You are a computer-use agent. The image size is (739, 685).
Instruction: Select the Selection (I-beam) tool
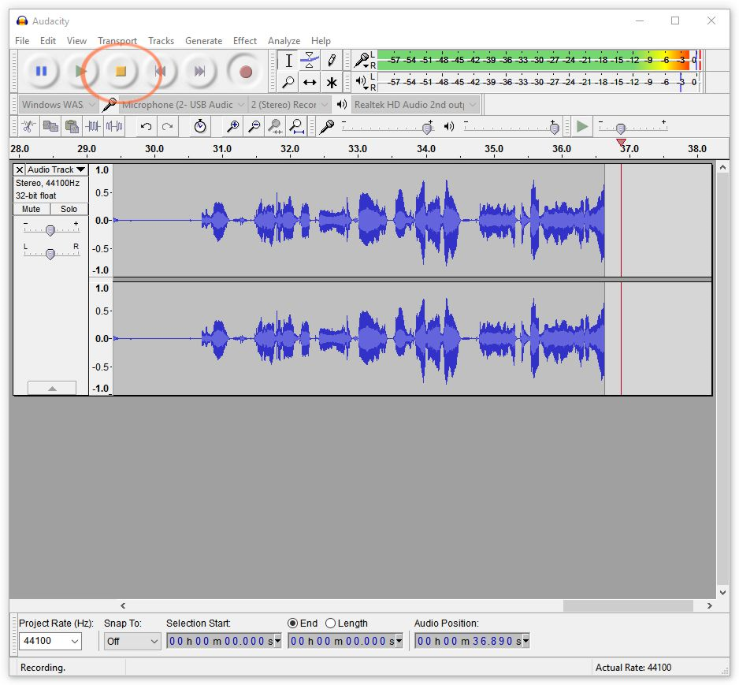[x=288, y=61]
